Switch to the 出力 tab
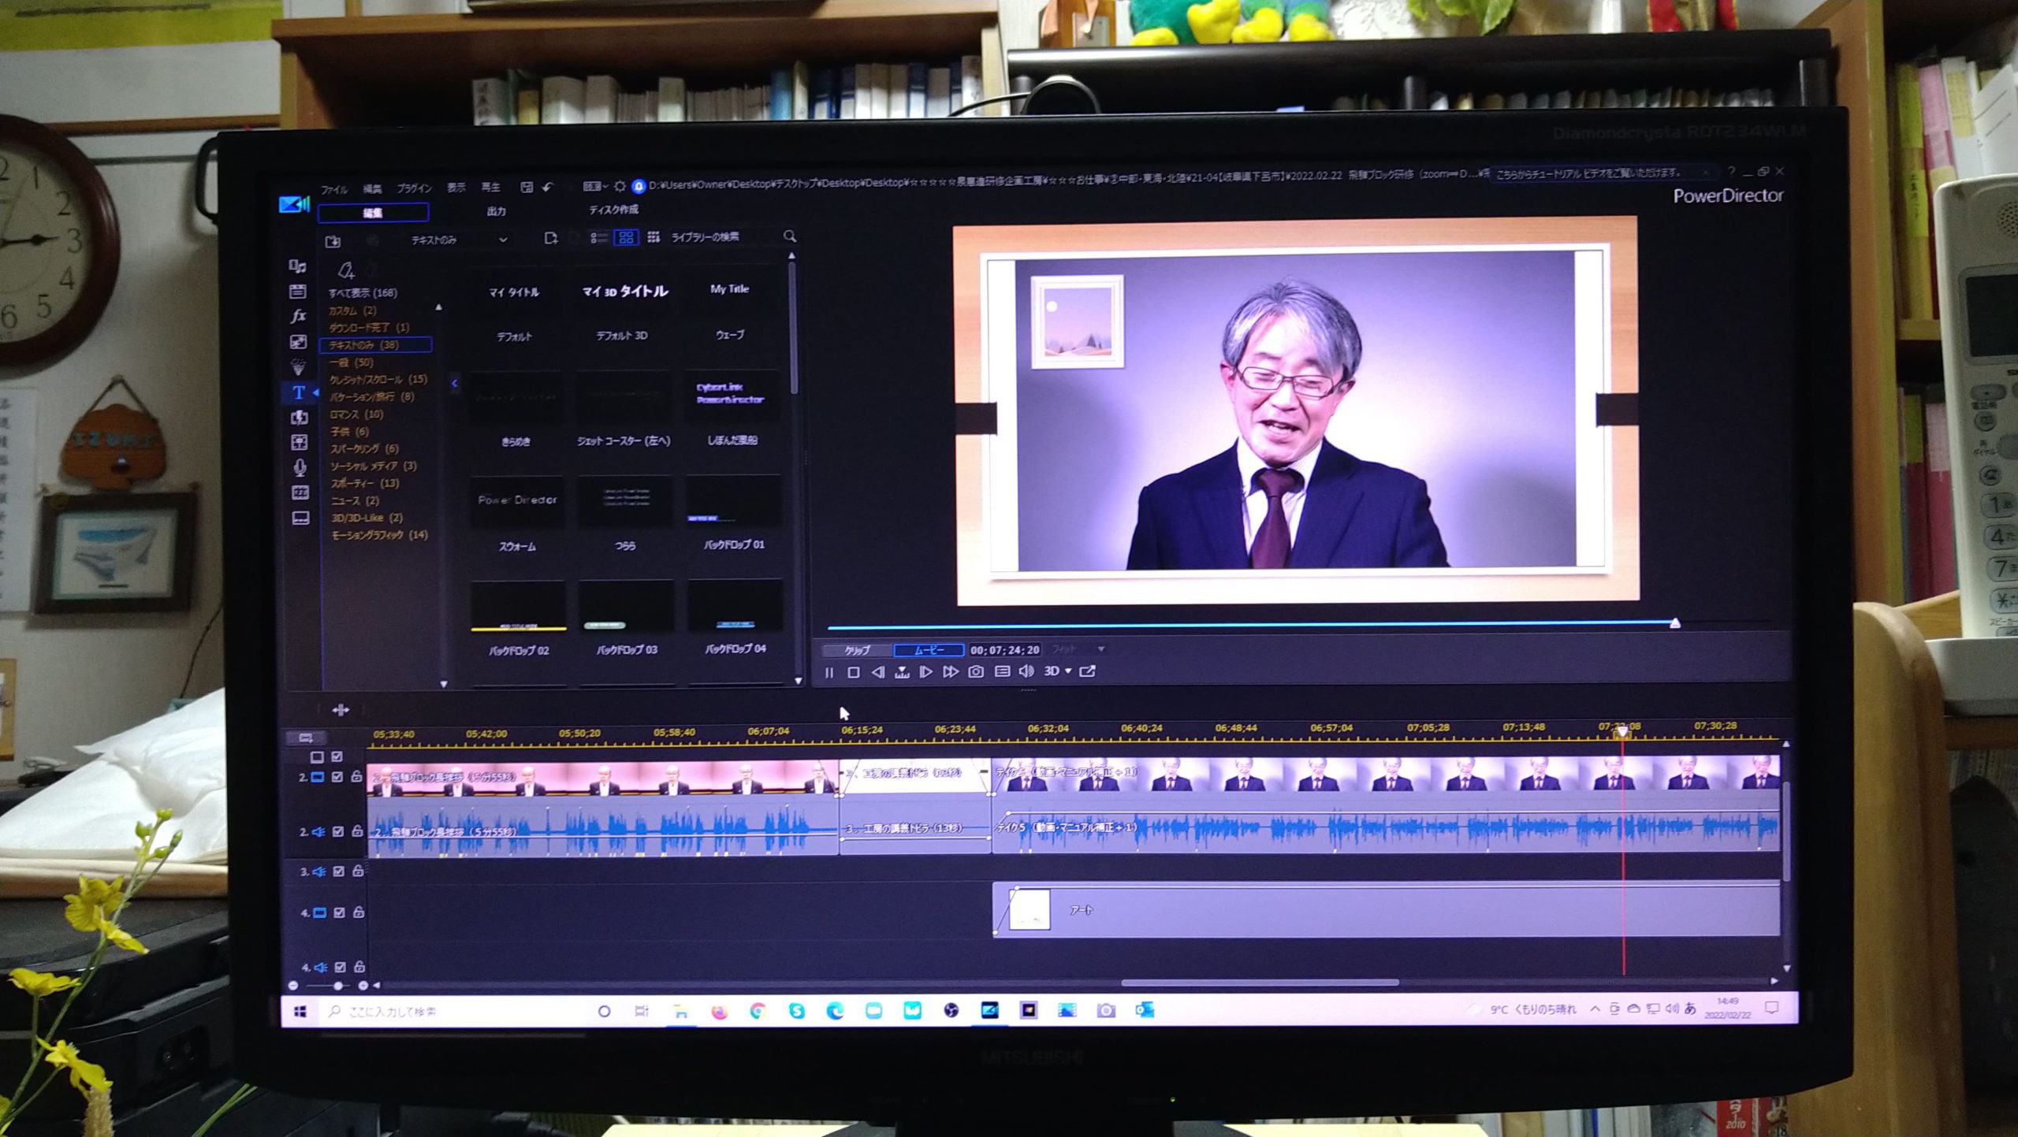This screenshot has height=1137, width=2018. [x=496, y=211]
